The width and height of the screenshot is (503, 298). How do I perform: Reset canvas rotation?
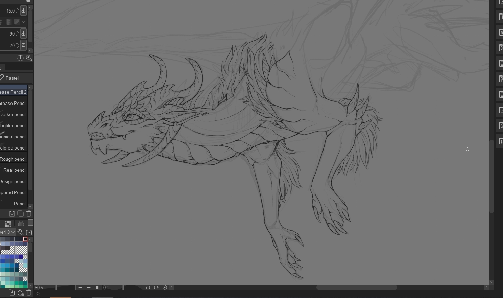tap(165, 288)
